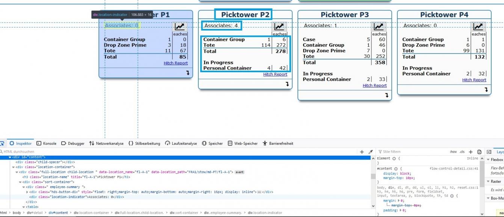
Task: Collapse the location-container div node
Action: [x=14, y=167]
